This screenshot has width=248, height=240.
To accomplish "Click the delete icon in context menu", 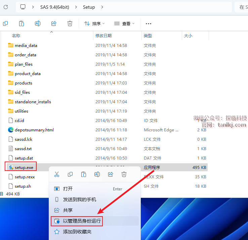I will pyautogui.click(x=124, y=174).
